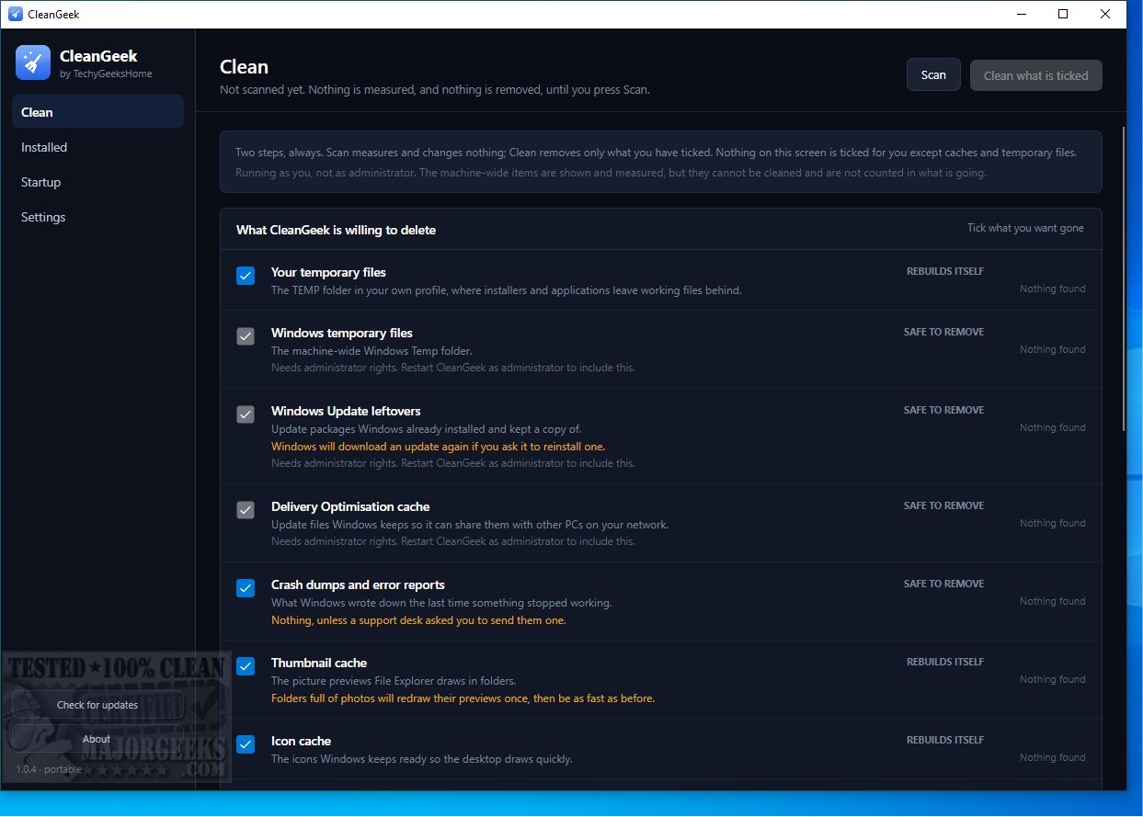Toggle the Windows Update leftovers checkbox
The width and height of the screenshot is (1143, 817).
point(246,414)
